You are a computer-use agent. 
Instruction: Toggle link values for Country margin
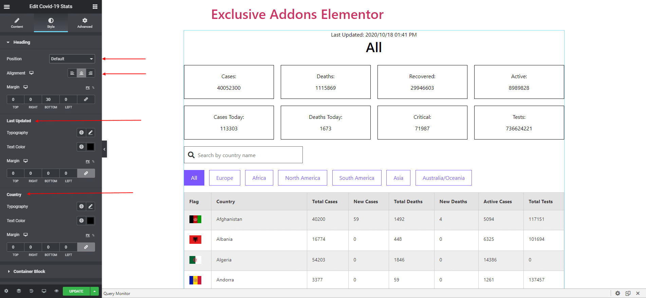[x=86, y=247]
